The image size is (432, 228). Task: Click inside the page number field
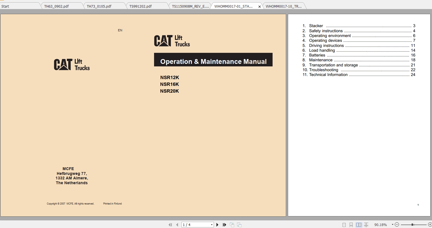coord(195,224)
